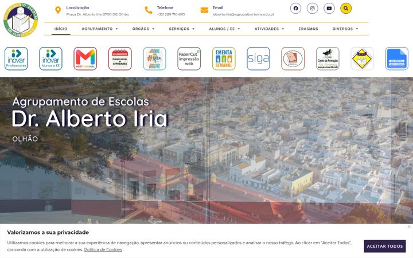Click the OLHÃO caption text

point(25,139)
